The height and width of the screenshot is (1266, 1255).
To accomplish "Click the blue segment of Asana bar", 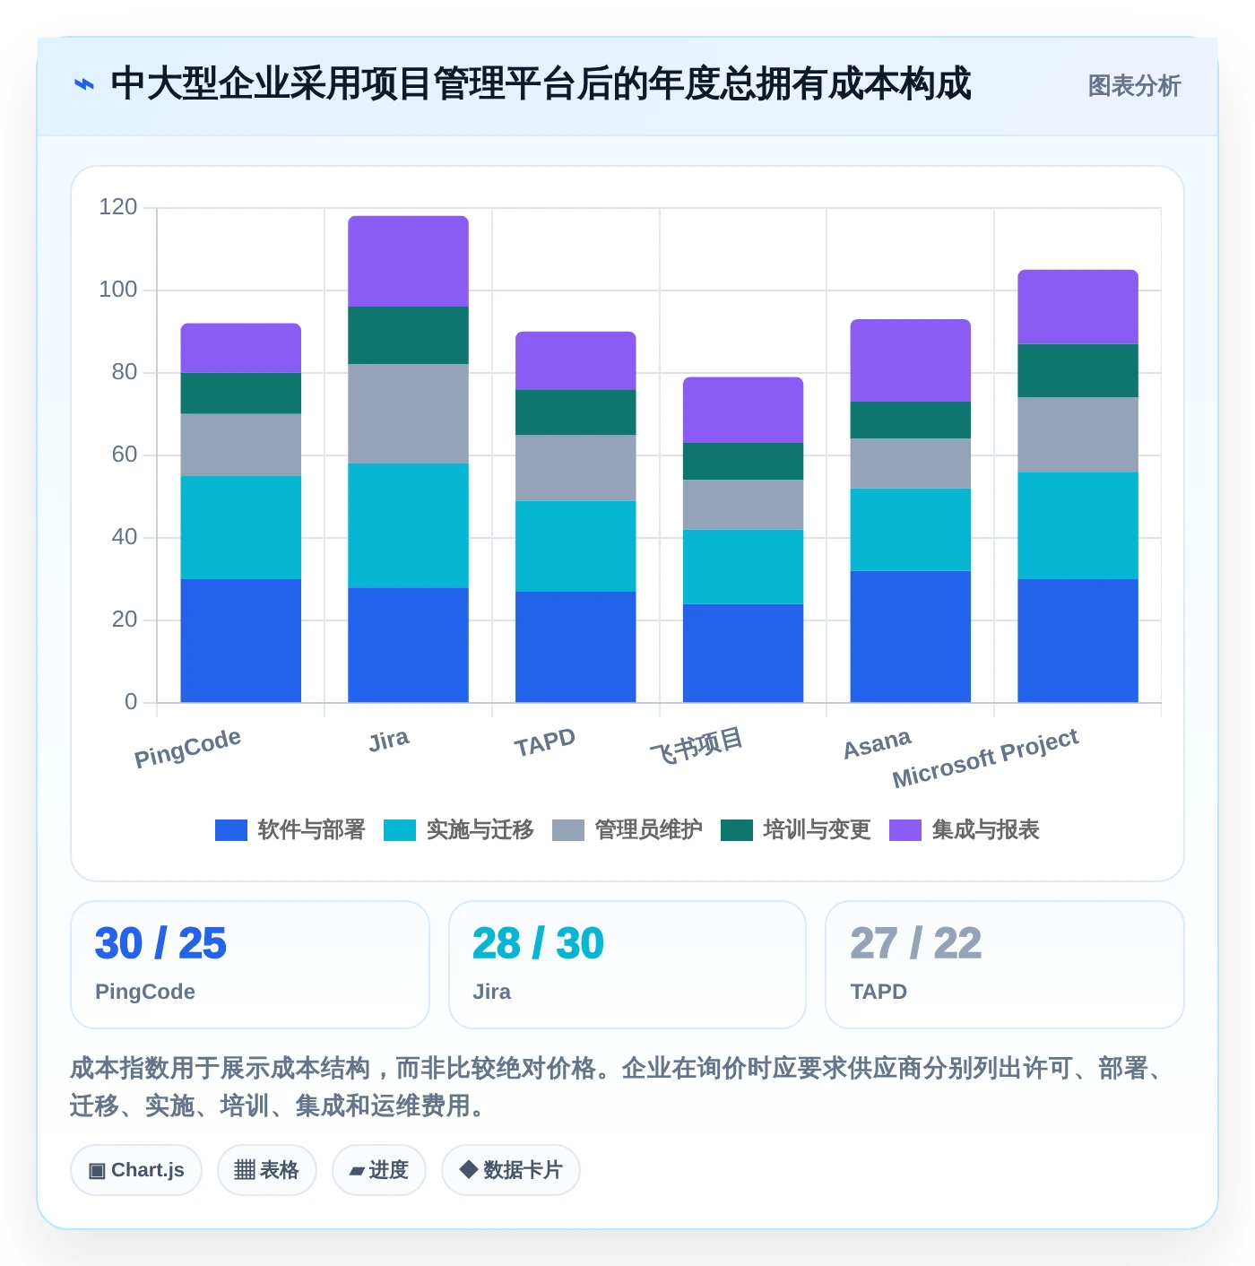I will [x=910, y=637].
